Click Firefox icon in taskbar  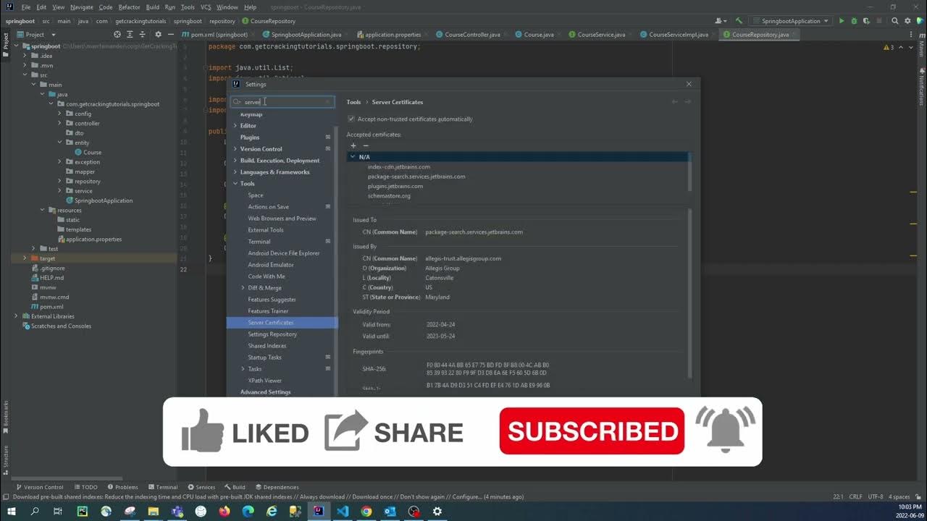(x=225, y=511)
